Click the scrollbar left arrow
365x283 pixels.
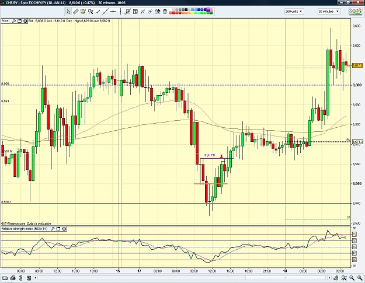point(36,278)
